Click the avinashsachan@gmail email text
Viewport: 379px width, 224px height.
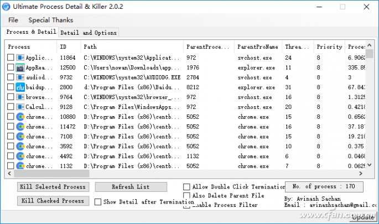(343, 205)
